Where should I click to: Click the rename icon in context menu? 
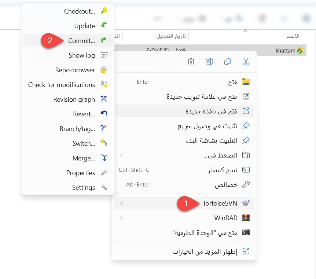coord(209,62)
